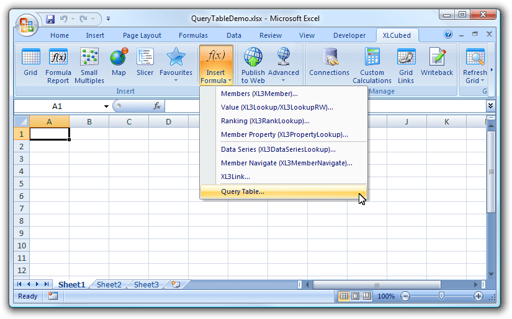The image size is (512, 319).
Task: Choose XL3Link menu item
Action: point(284,177)
